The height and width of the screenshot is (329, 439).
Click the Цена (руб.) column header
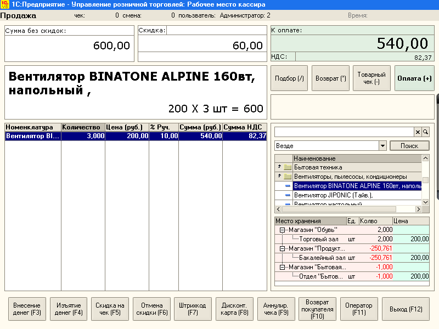(127, 127)
